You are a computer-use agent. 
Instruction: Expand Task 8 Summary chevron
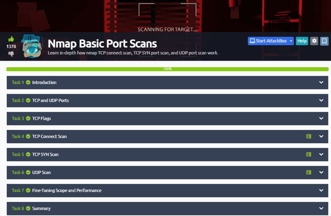(321, 208)
